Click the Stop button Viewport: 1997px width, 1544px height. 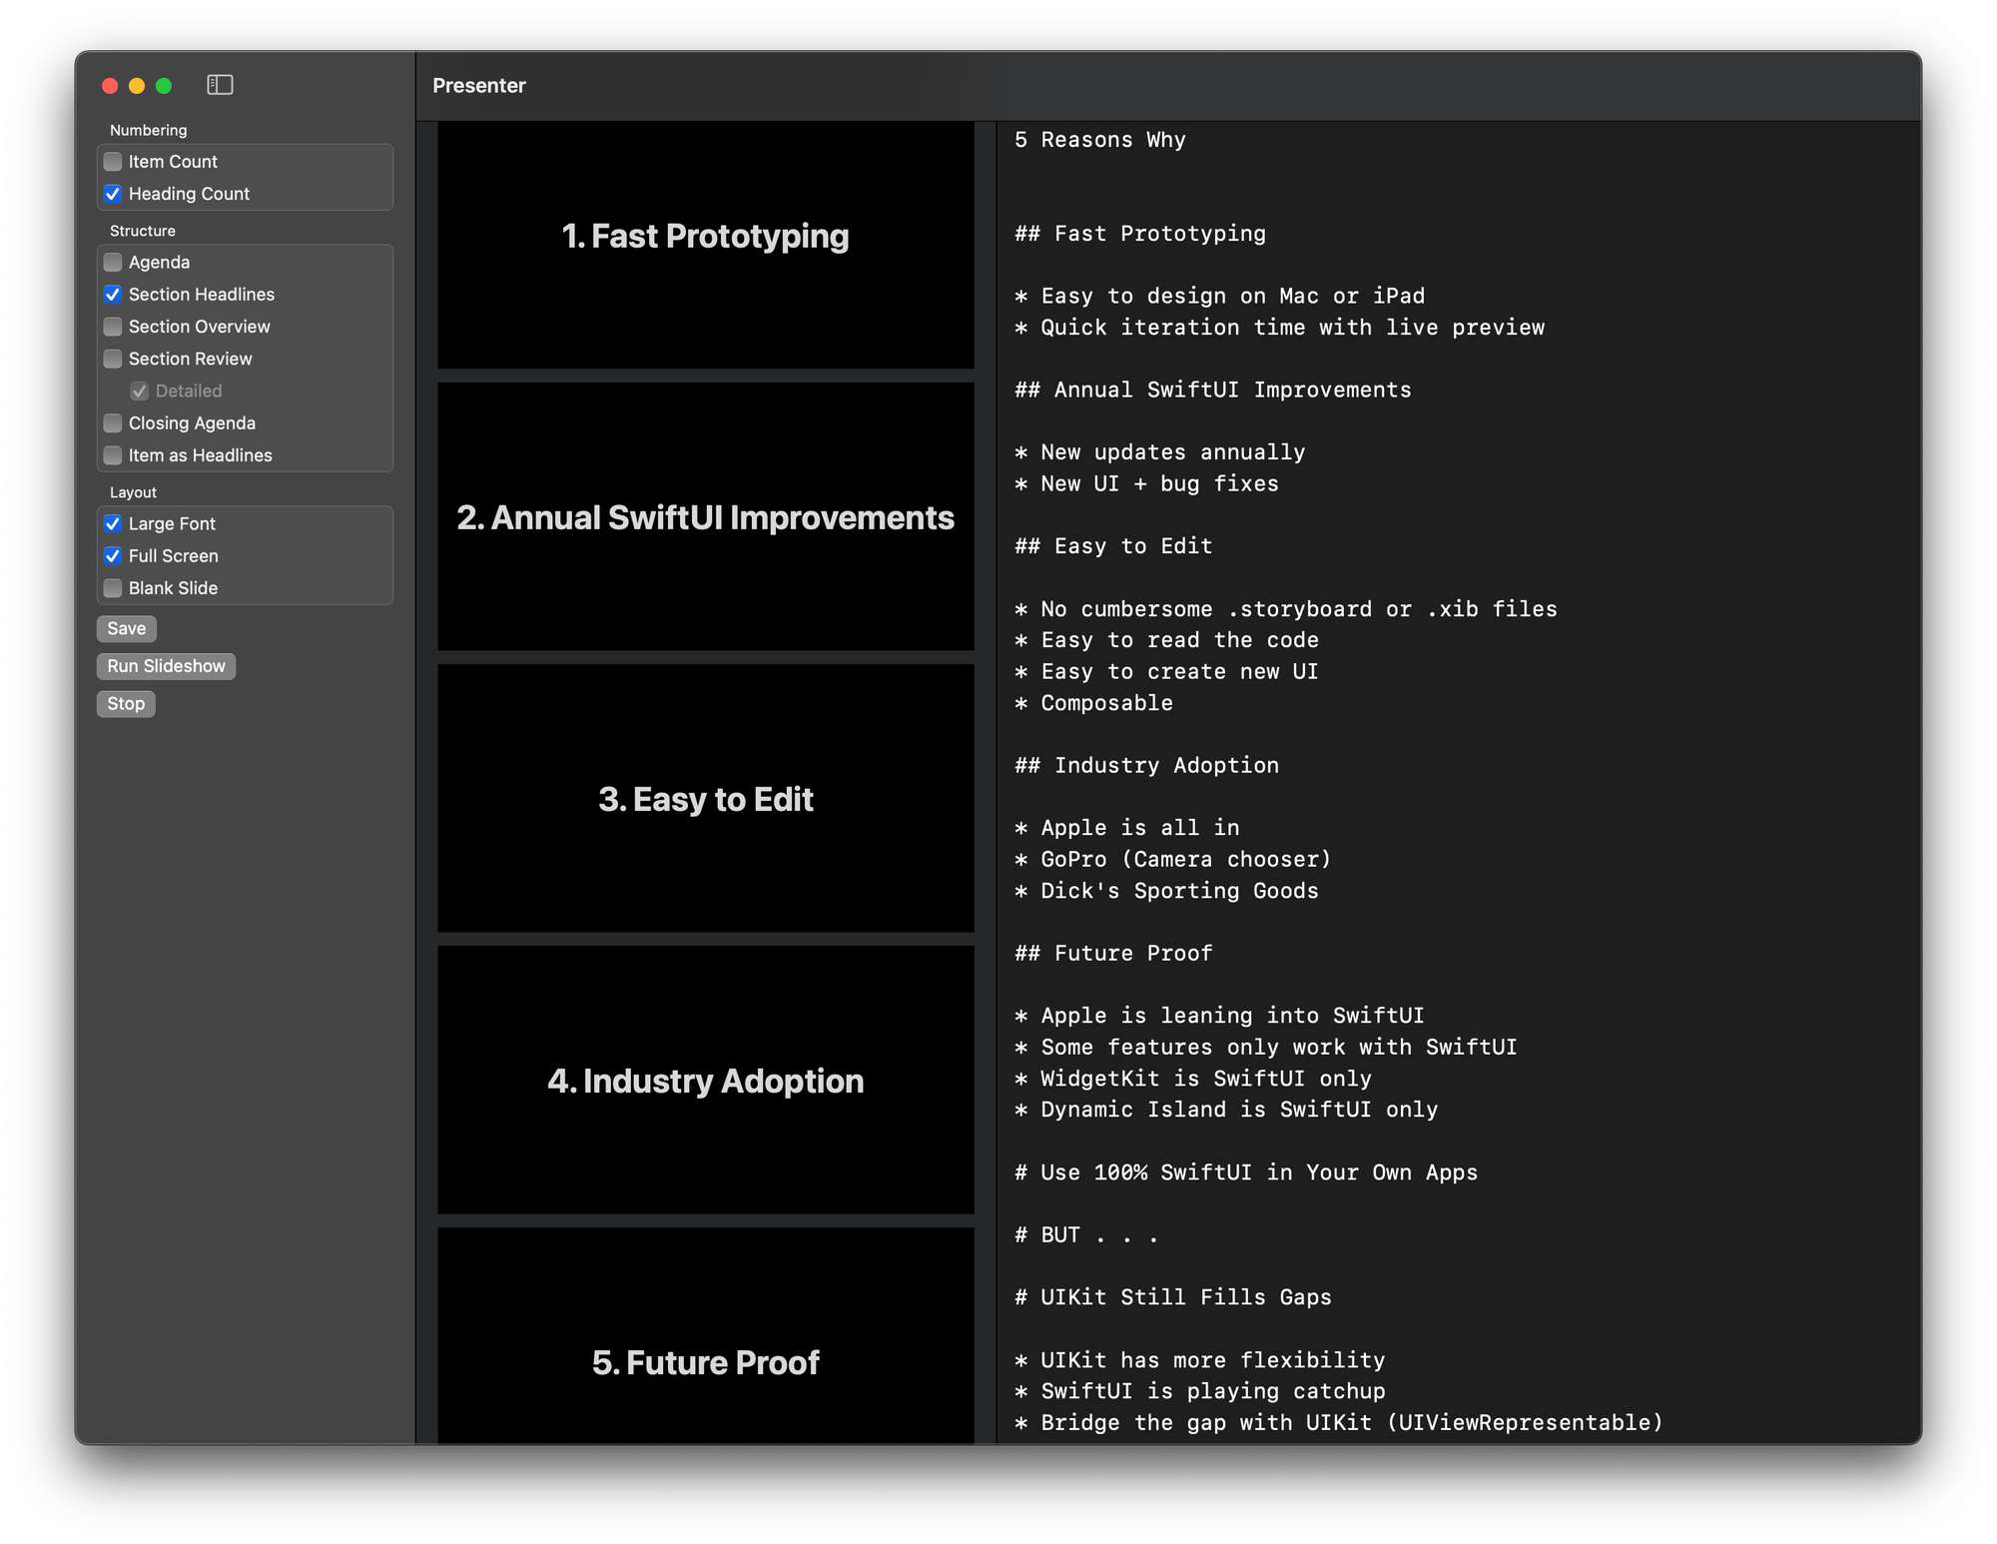[x=126, y=704]
